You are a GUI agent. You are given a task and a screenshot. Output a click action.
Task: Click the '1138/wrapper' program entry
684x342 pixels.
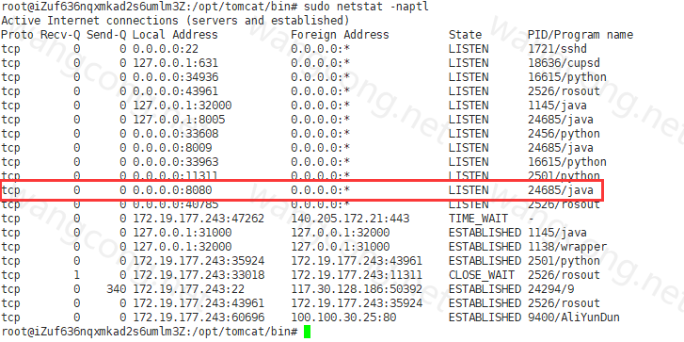point(567,247)
